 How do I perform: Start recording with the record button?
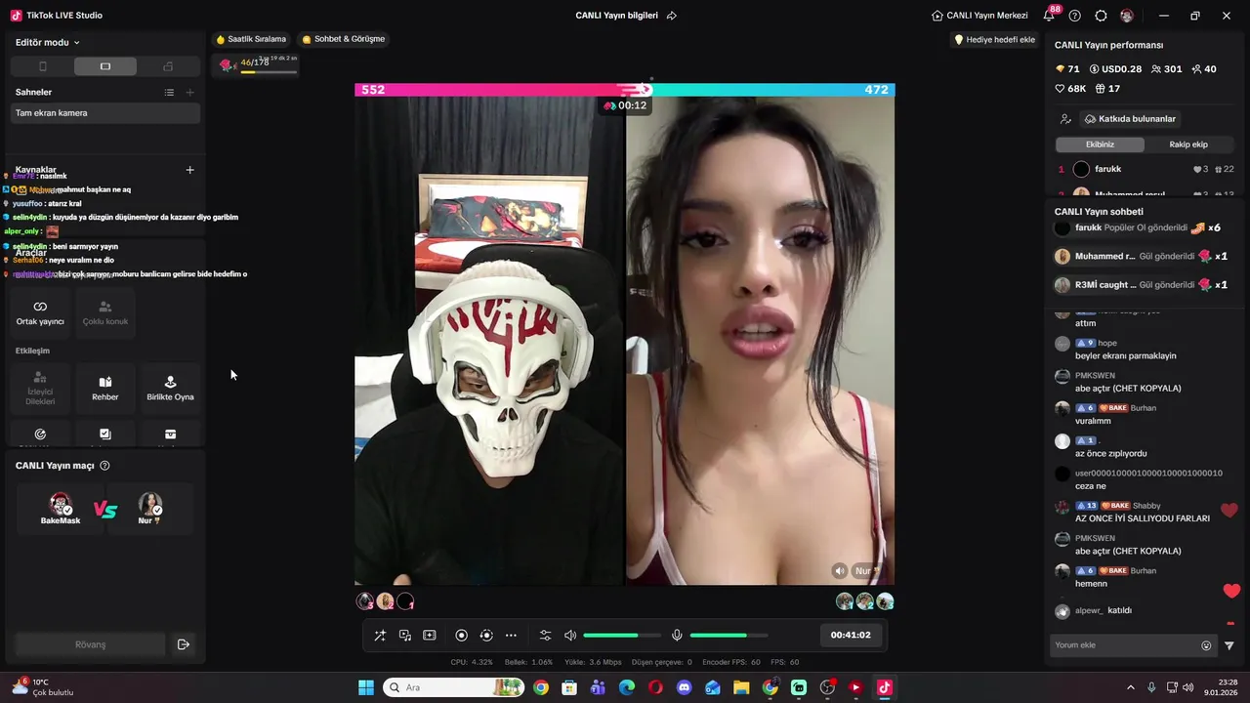click(x=462, y=636)
